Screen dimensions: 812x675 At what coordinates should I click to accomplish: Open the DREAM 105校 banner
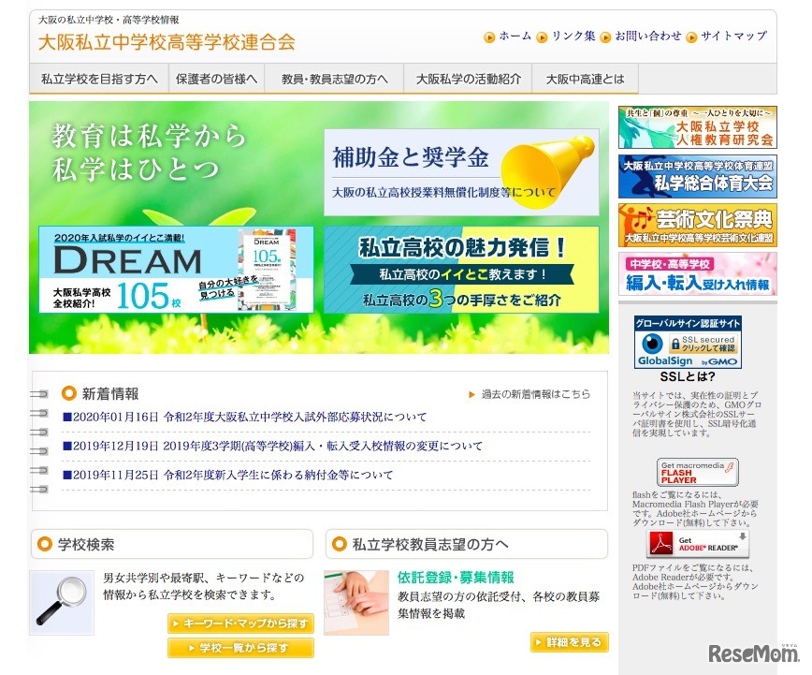coord(176,270)
